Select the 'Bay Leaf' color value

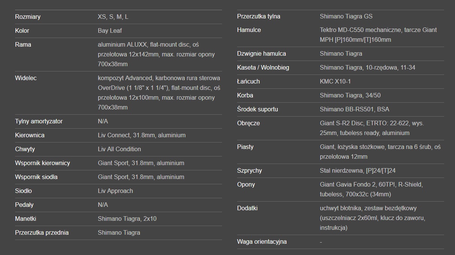tap(110, 30)
